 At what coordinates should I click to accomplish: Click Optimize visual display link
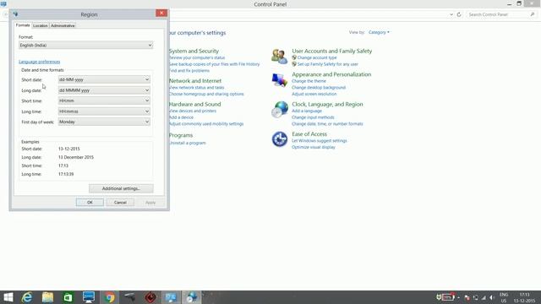(x=314, y=147)
